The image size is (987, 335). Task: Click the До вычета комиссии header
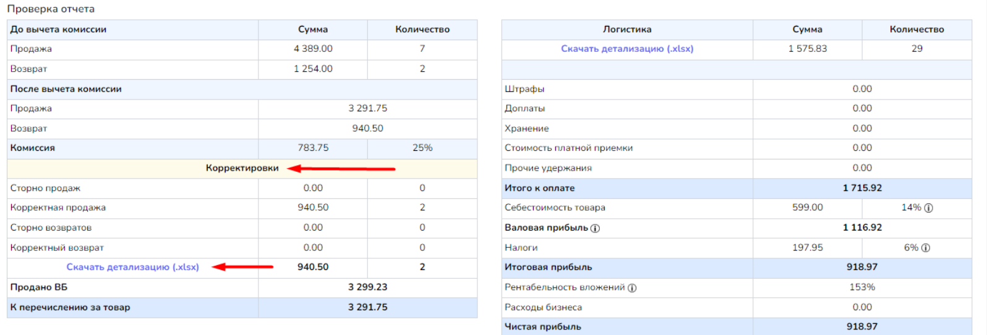click(x=59, y=29)
